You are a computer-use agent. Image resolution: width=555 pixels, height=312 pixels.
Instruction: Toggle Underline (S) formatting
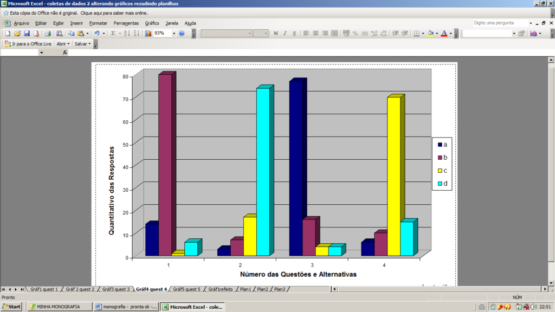294,34
